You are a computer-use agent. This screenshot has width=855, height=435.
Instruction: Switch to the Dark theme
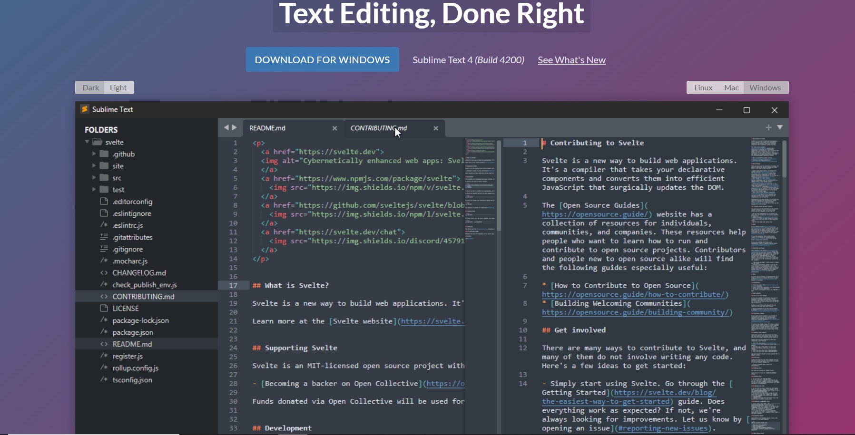coord(90,88)
